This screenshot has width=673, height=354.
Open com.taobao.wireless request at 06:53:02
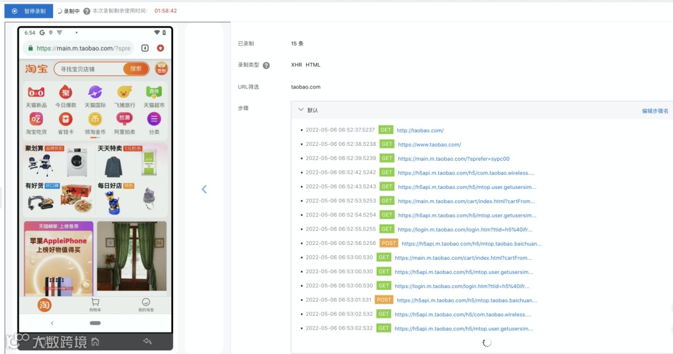point(462,315)
